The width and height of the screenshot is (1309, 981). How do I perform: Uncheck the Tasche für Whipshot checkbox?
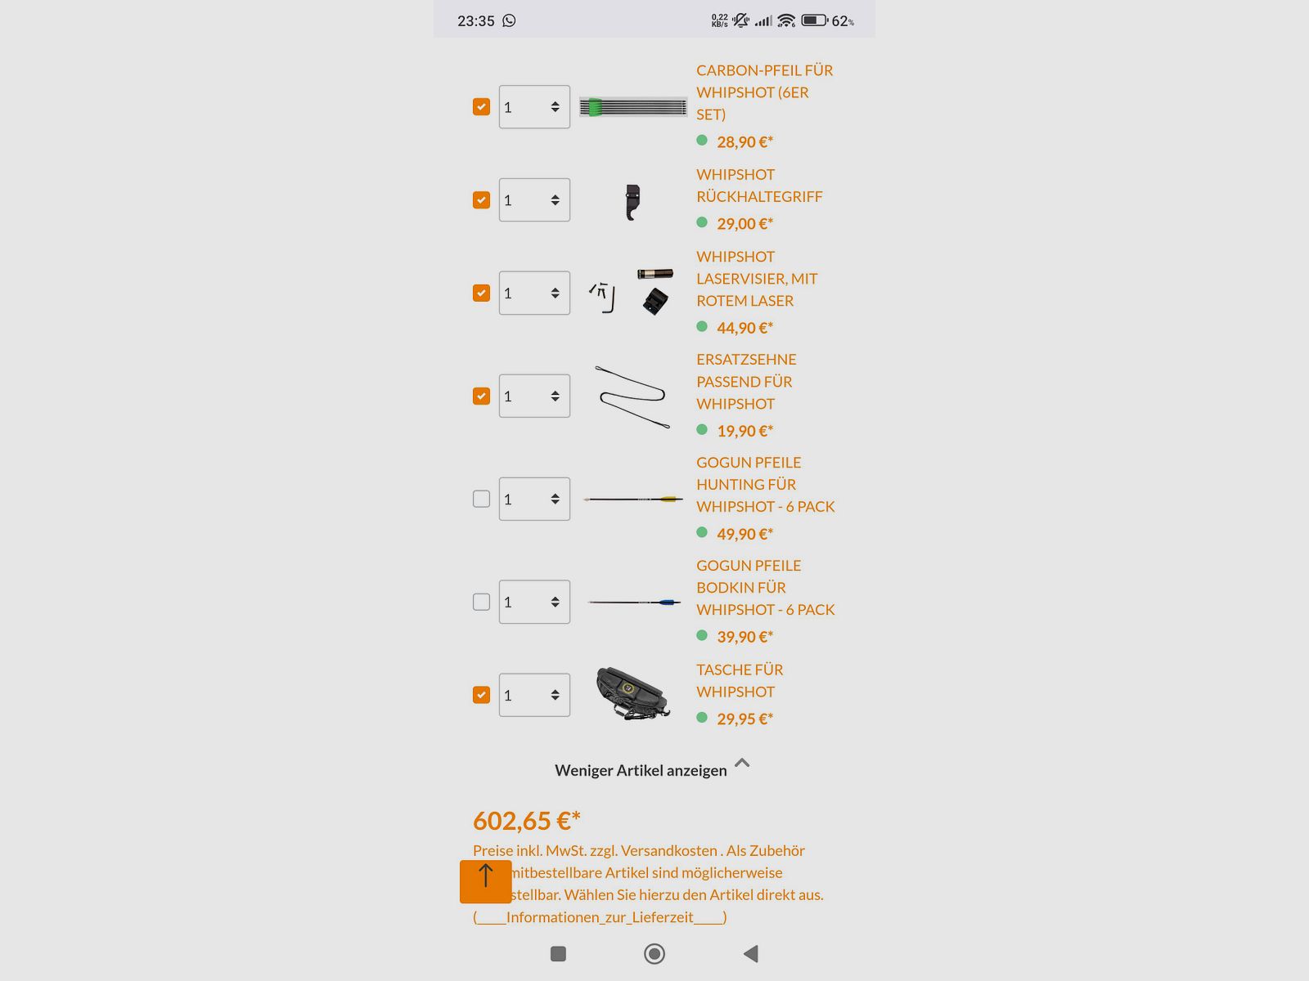click(481, 695)
